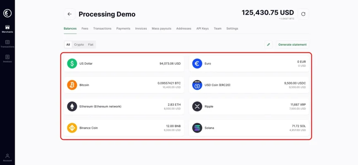Image resolution: width=358 pixels, height=165 pixels.
Task: Click the 125,430.75 USD total balance
Action: (x=268, y=12)
